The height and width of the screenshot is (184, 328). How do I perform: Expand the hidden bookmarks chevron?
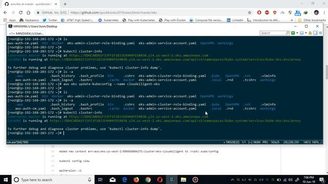pyautogui.click(x=292, y=20)
